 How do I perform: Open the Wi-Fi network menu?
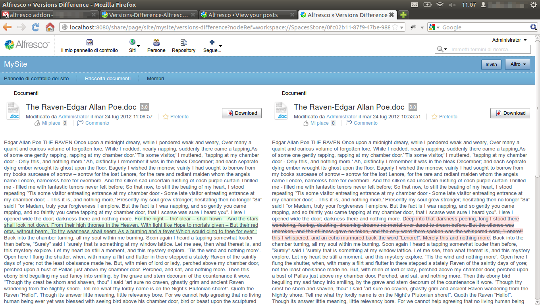[x=440, y=5]
